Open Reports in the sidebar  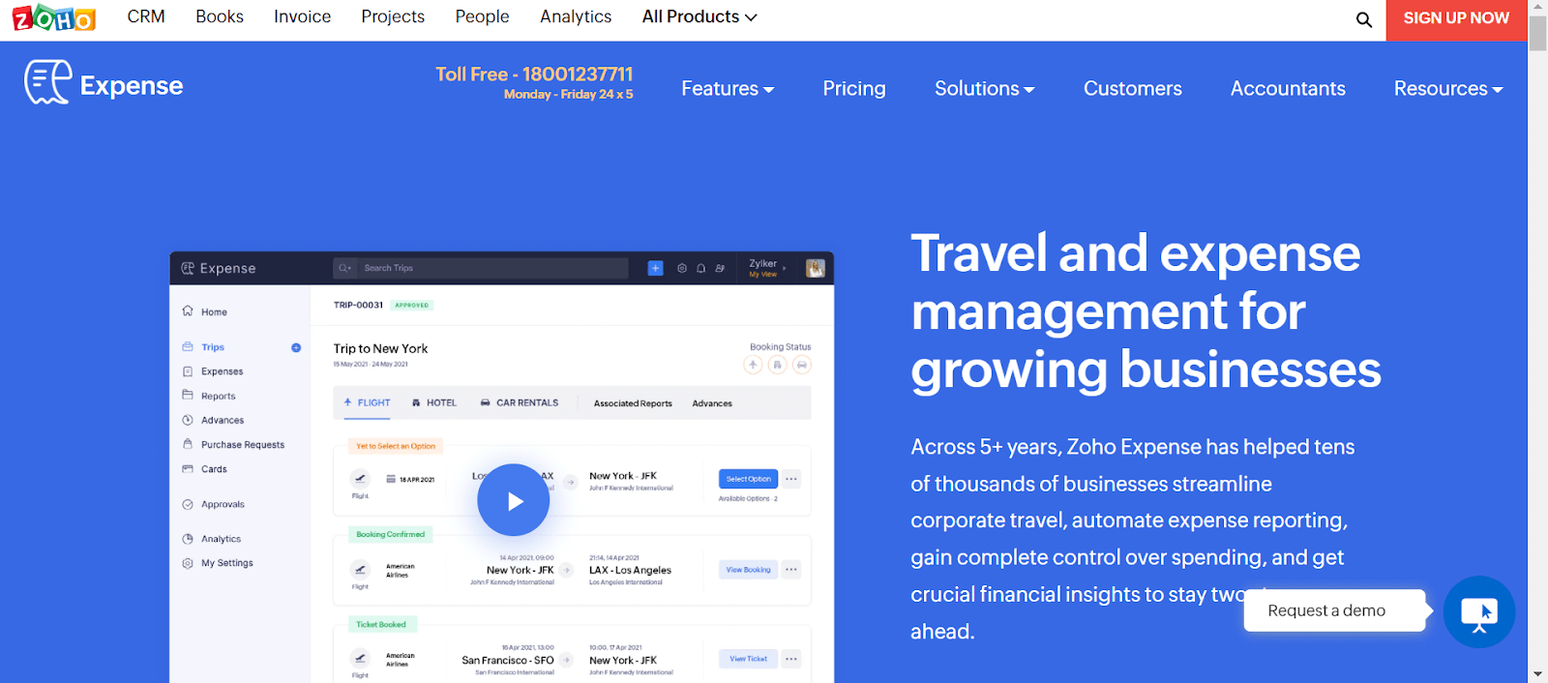coord(218,396)
